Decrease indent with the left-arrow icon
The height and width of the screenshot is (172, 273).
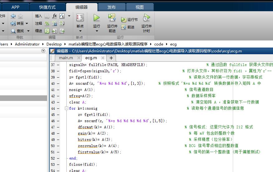coord(62,31)
